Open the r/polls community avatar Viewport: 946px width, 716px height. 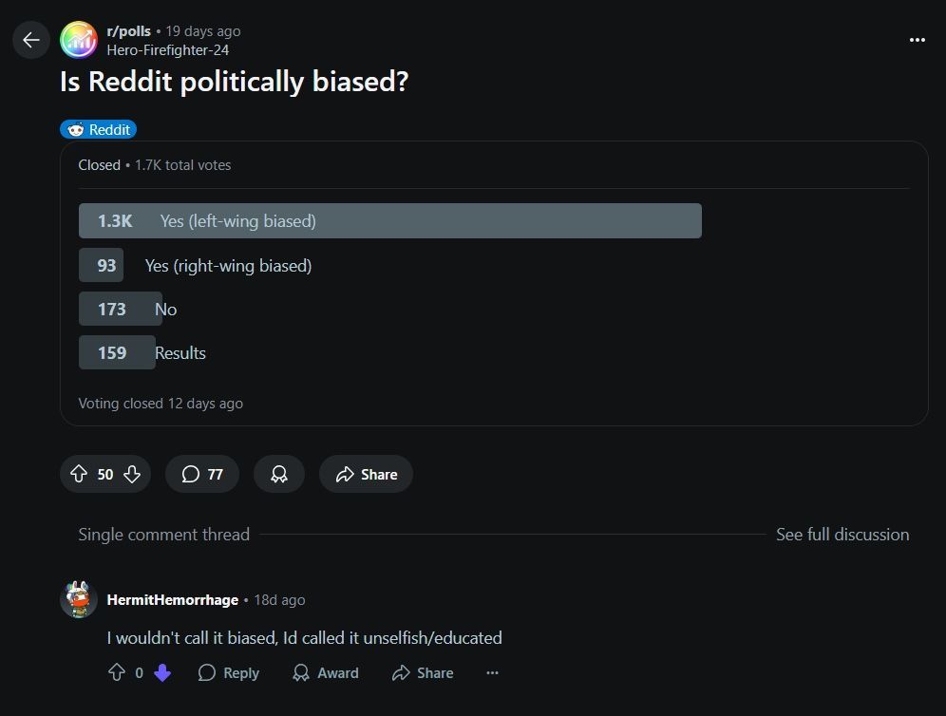coord(79,40)
